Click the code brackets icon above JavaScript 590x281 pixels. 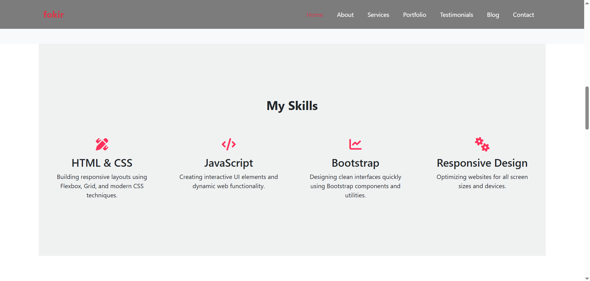(229, 144)
